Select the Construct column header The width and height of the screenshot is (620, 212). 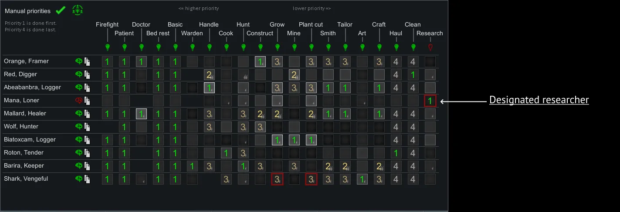260,33
